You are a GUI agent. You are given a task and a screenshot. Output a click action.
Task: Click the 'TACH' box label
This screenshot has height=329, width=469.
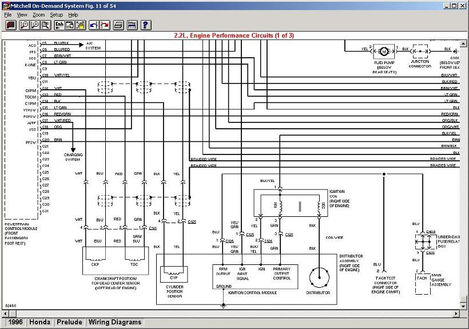[422, 278]
